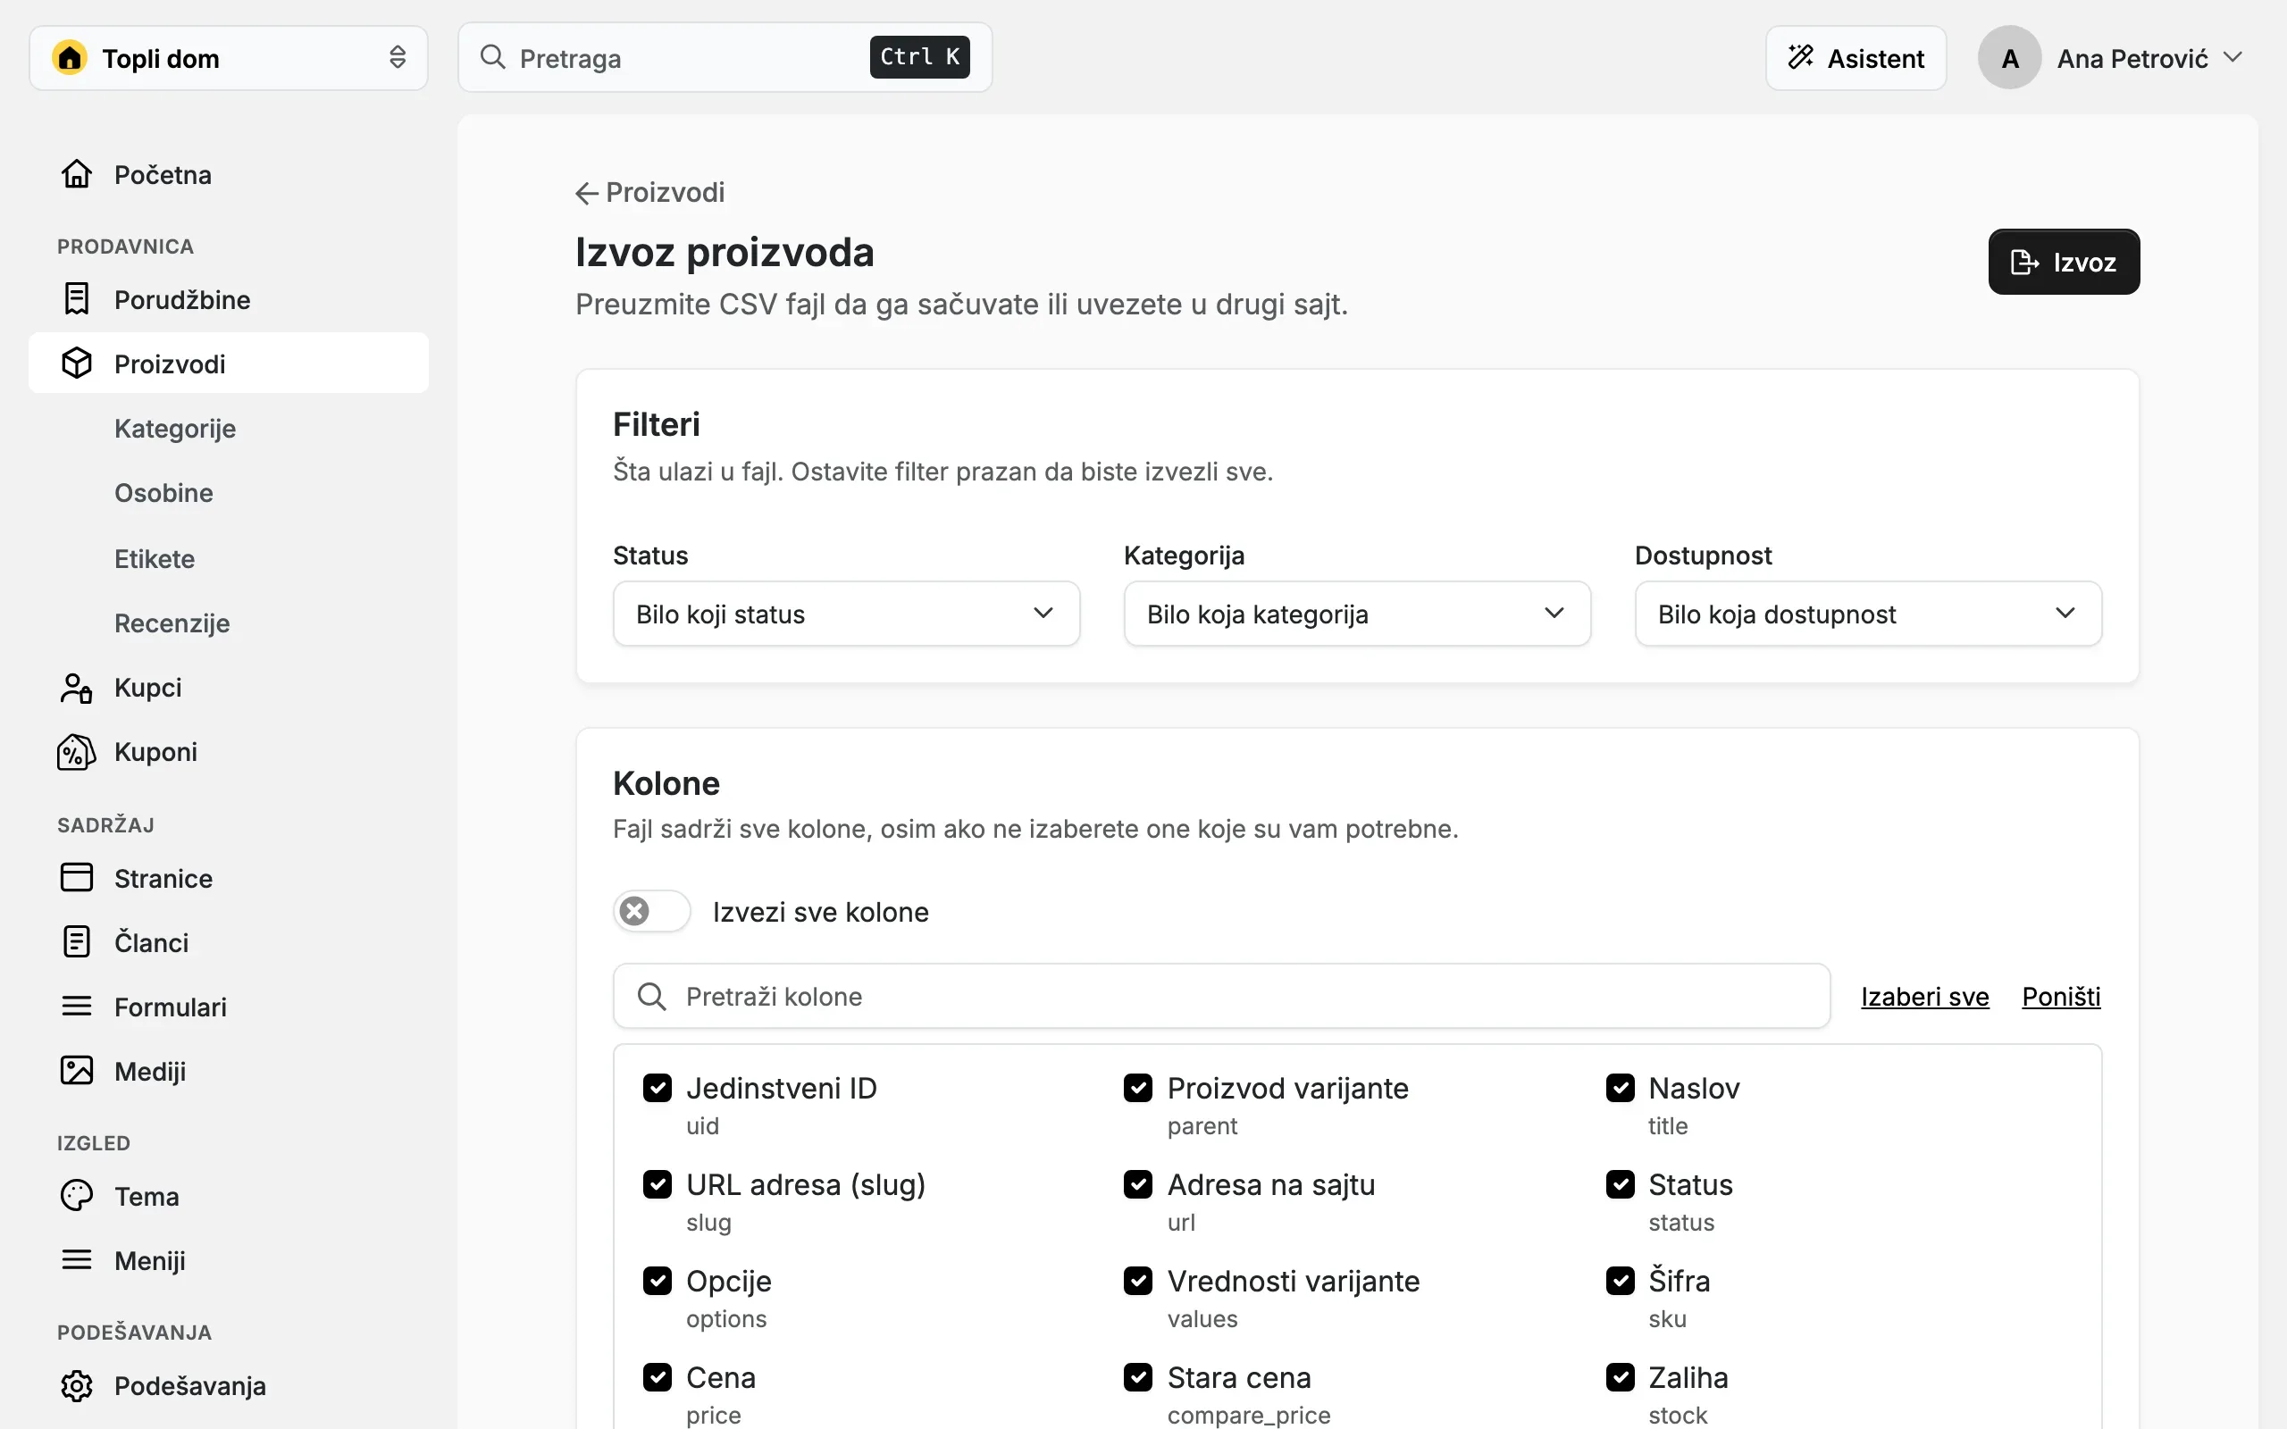Image resolution: width=2287 pixels, height=1429 pixels.
Task: Open Osobine in the sidebar
Action: tap(163, 492)
